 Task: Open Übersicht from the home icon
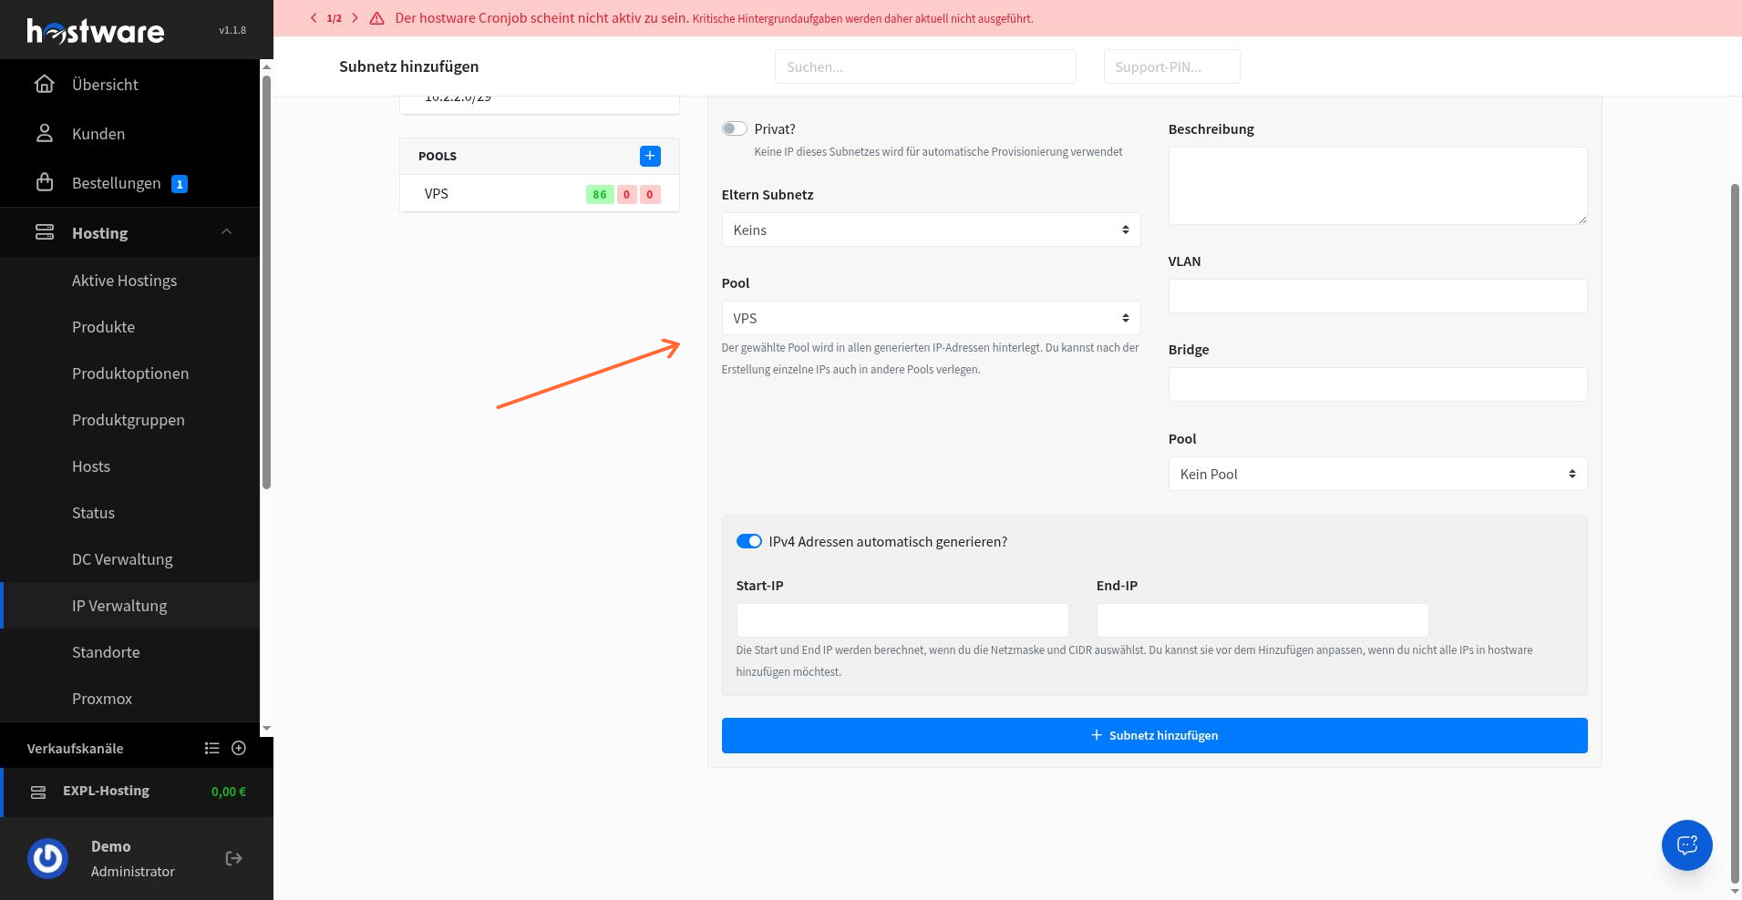tap(44, 84)
